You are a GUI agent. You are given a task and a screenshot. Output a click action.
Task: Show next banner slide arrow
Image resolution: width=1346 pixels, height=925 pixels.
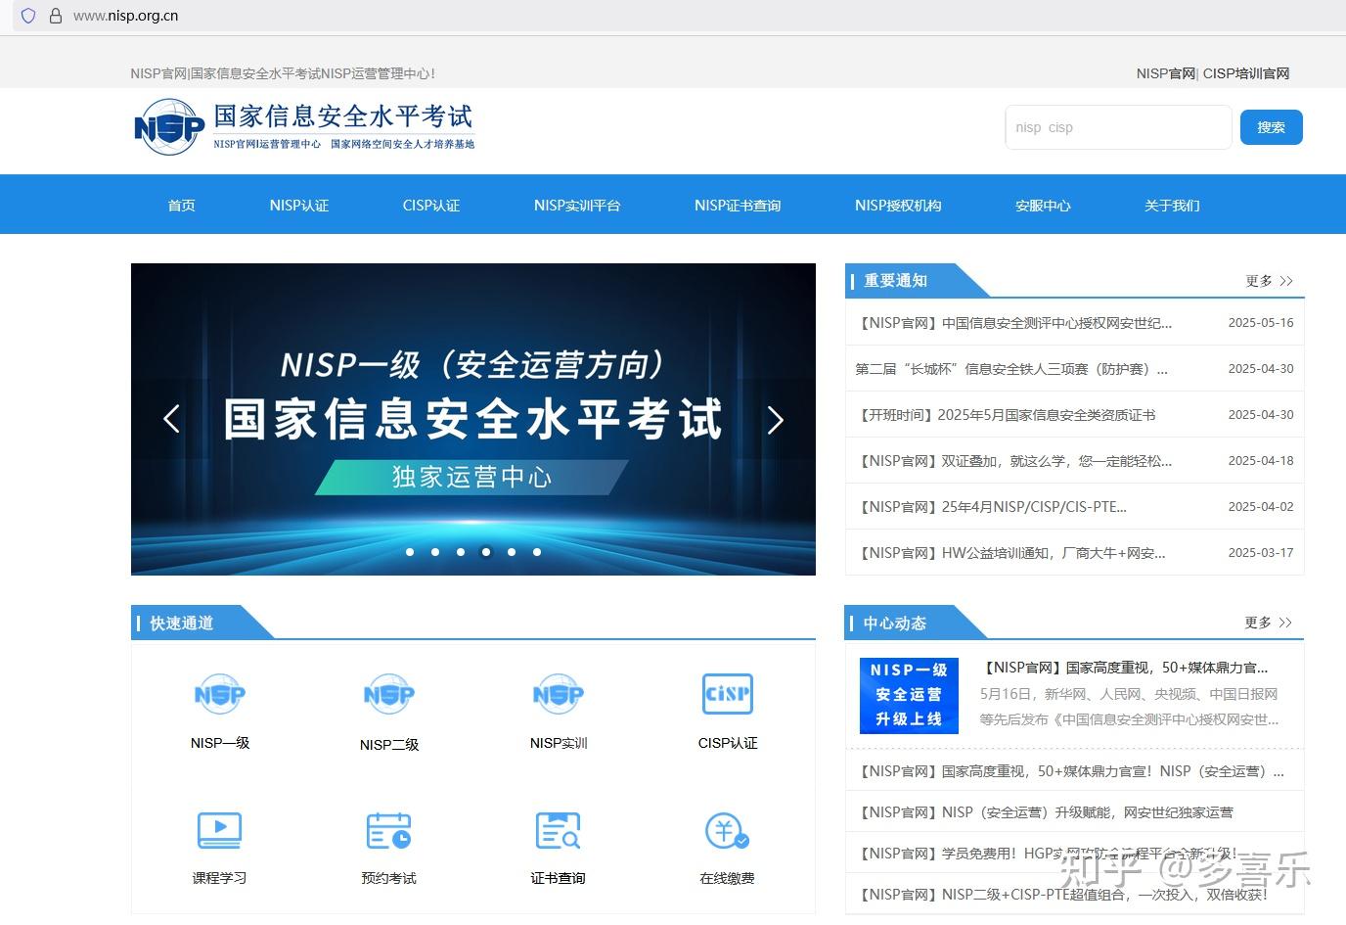click(776, 420)
